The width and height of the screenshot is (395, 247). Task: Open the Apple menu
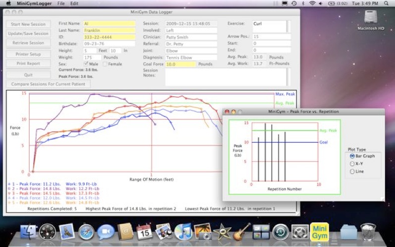(x=8, y=3)
